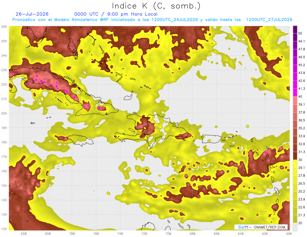This screenshot has width=307, height=237.
Task: Click "0000 UTC / 9:00 pm Hora Local" time text
Action: coord(116,14)
